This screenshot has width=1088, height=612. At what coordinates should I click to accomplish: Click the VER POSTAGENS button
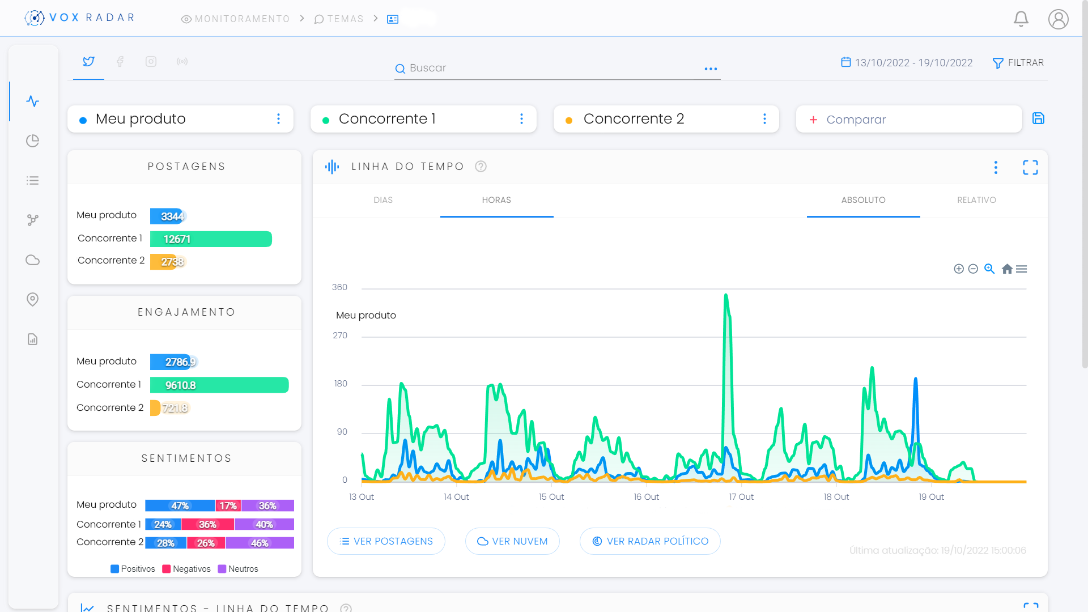[x=386, y=541]
